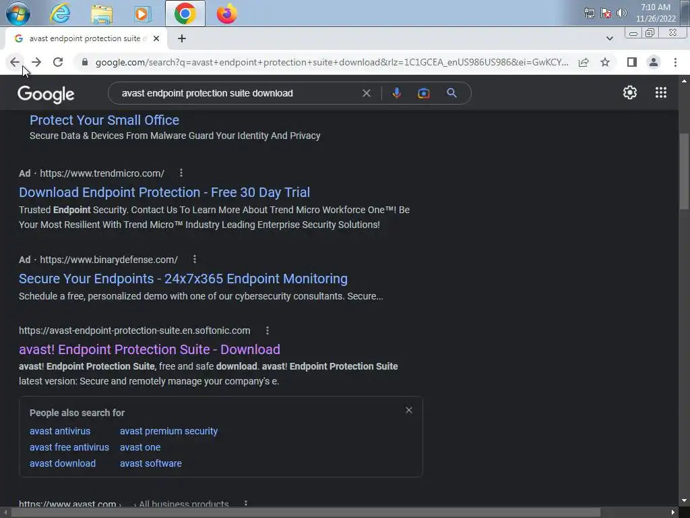Open Google quick settings gear
Image resolution: width=690 pixels, height=518 pixels.
(x=630, y=92)
